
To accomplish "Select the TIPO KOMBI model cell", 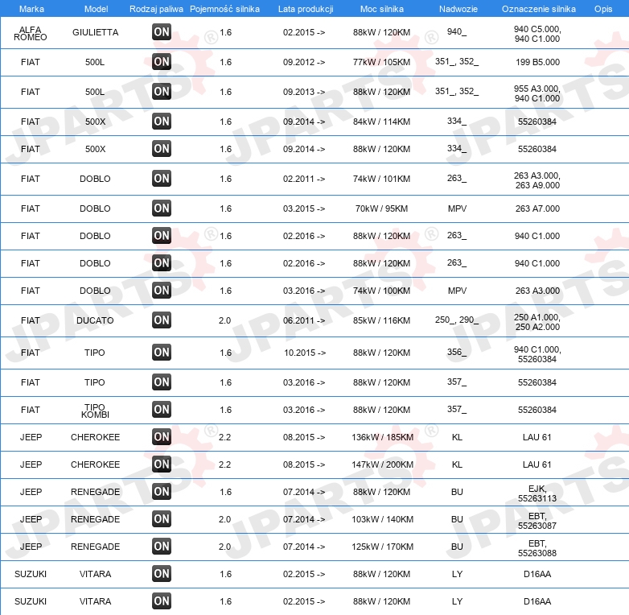I will pyautogui.click(x=95, y=411).
